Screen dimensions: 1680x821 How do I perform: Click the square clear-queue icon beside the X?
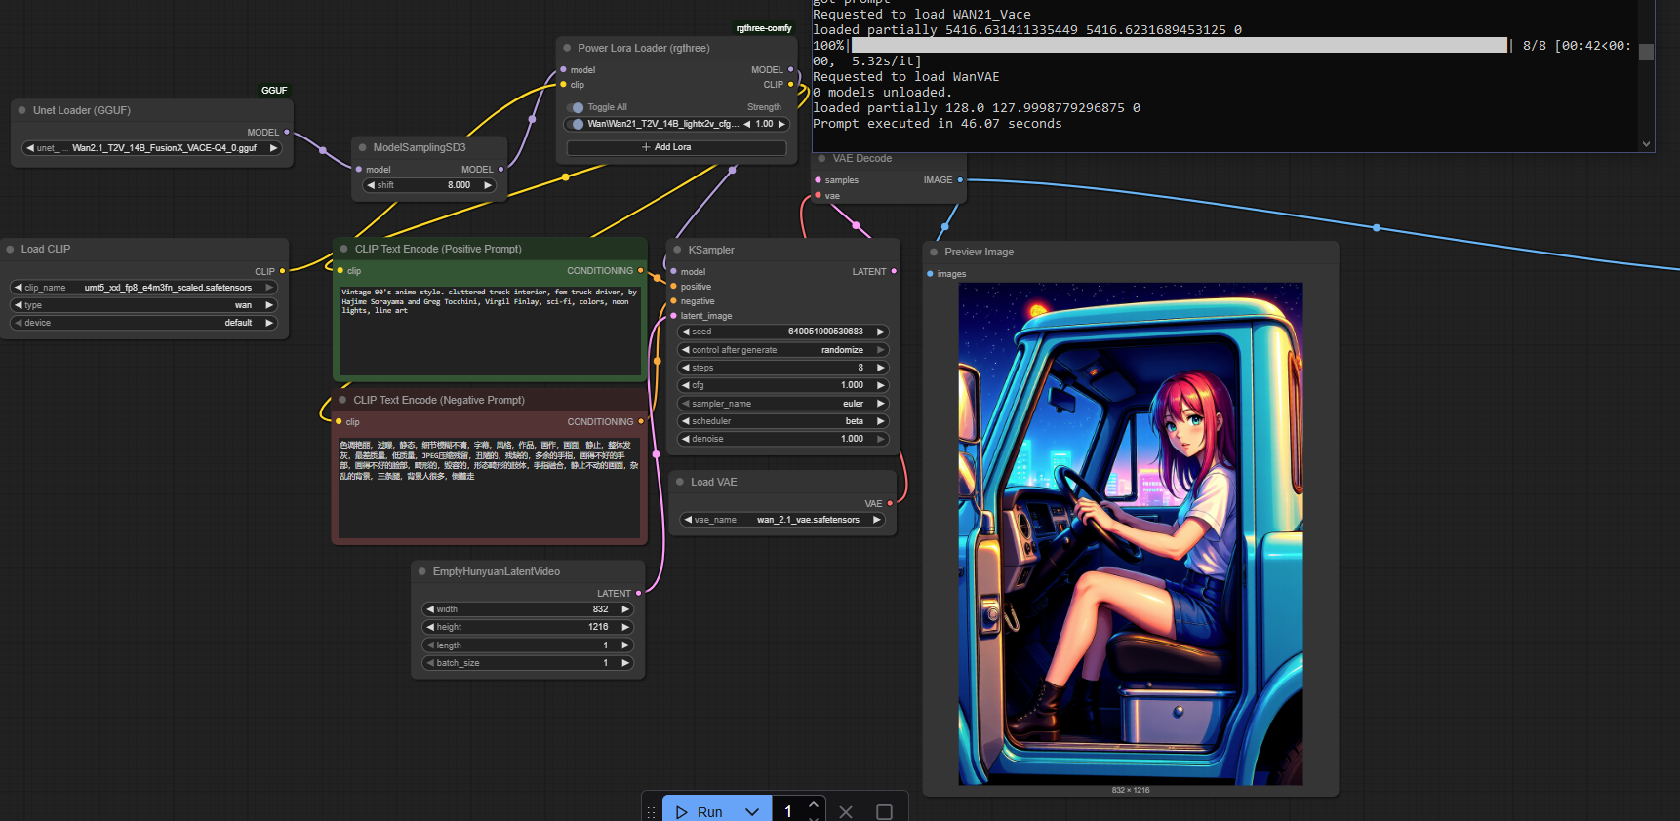point(884,811)
